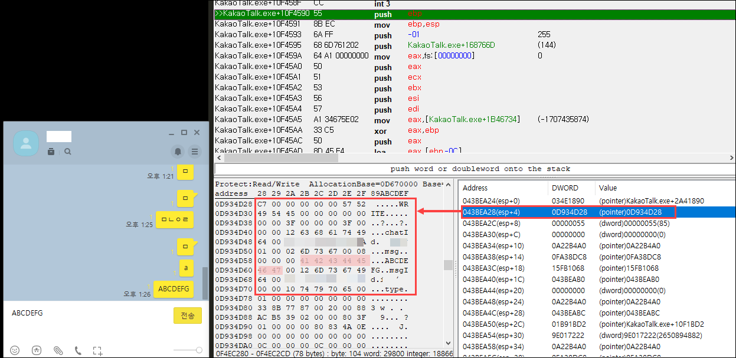Viewport: 736px width, 358px height.
Task: Select disassembly row KakaoTalk.exe+10F45A0 push eax
Action: (475, 67)
